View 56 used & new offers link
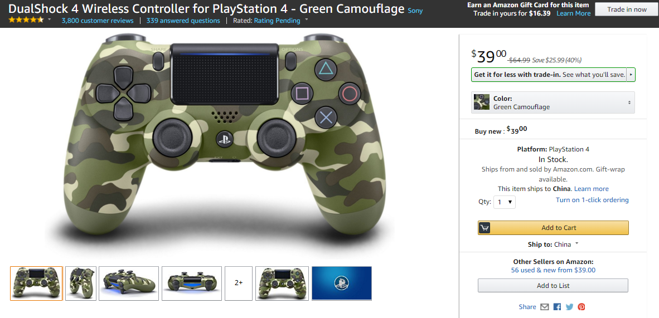The image size is (659, 318). pos(553,270)
